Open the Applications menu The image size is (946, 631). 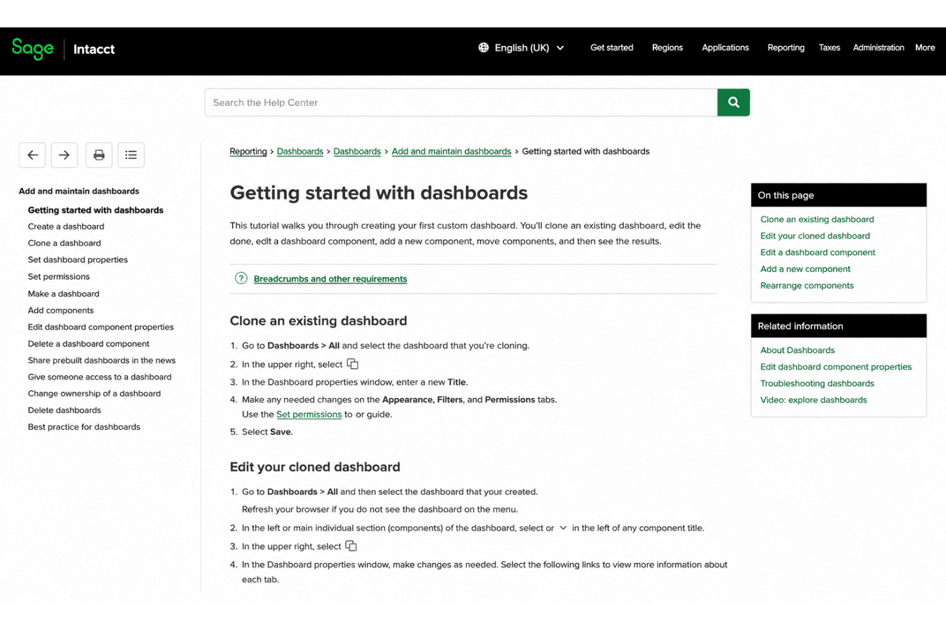725,48
